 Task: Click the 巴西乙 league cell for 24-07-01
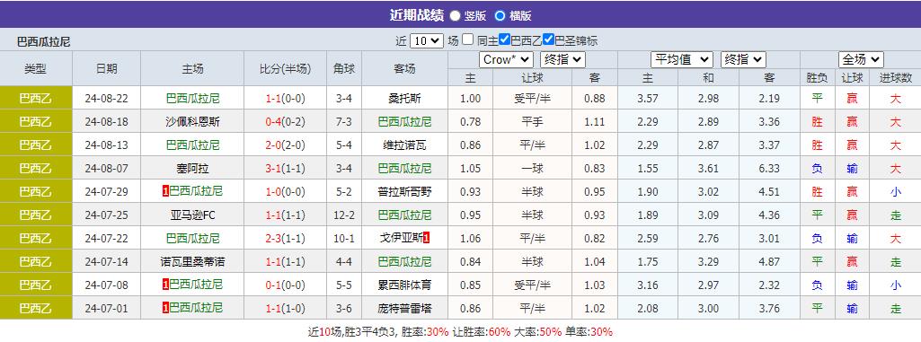[x=36, y=309]
